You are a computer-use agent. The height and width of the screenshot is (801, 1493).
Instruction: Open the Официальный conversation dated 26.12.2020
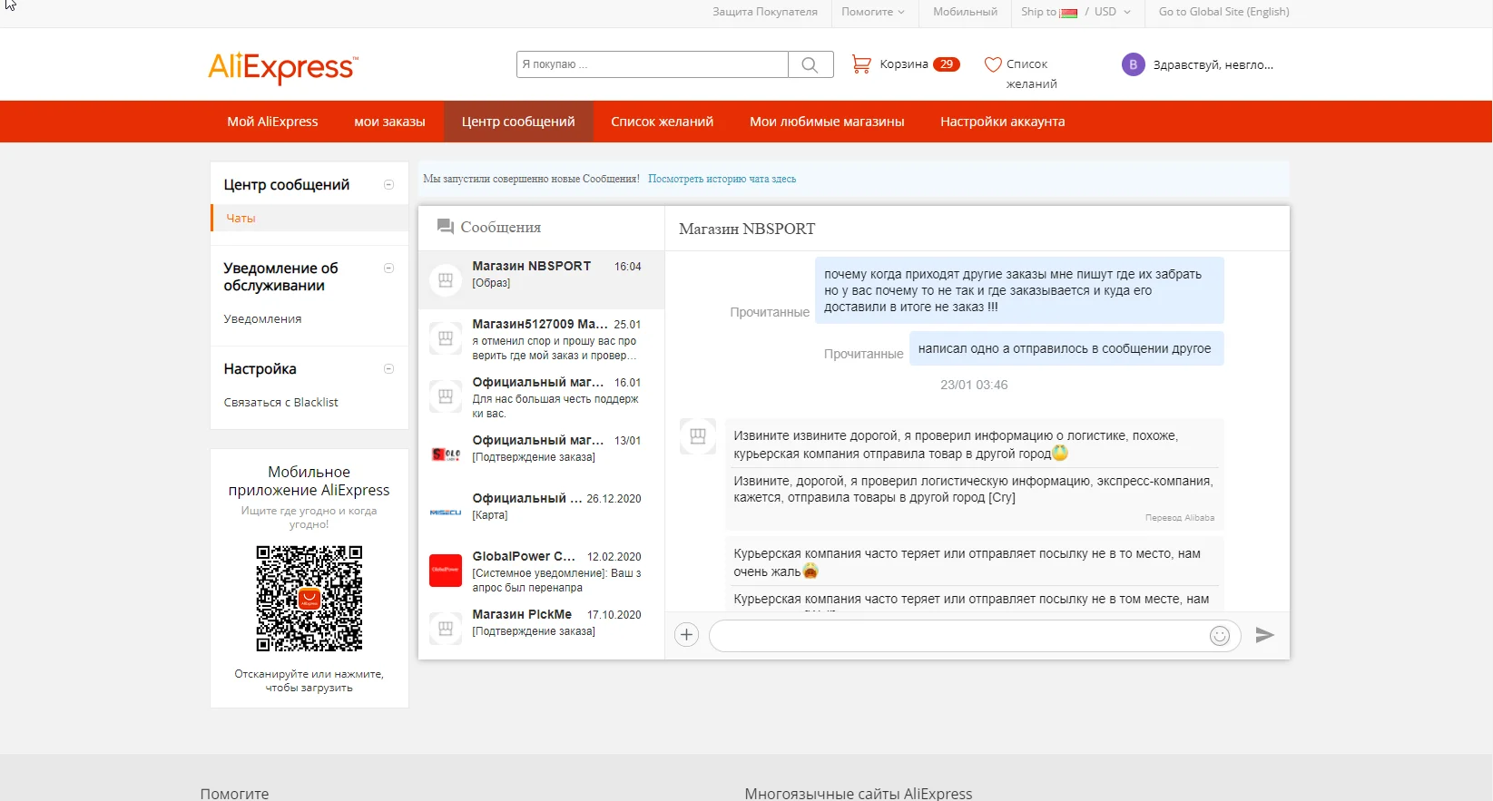pyautogui.click(x=542, y=513)
